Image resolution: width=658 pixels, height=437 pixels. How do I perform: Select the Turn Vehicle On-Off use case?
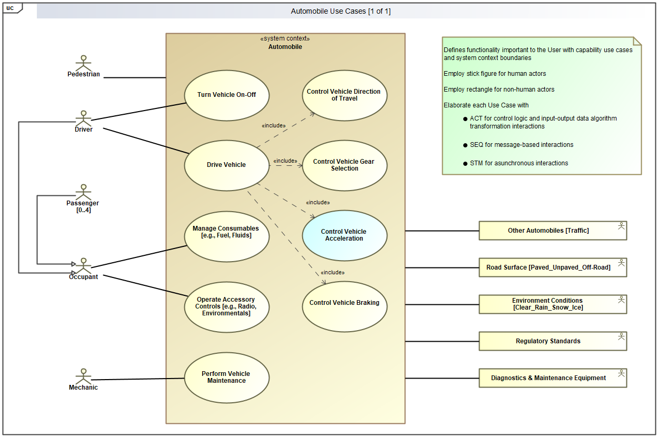click(x=227, y=95)
